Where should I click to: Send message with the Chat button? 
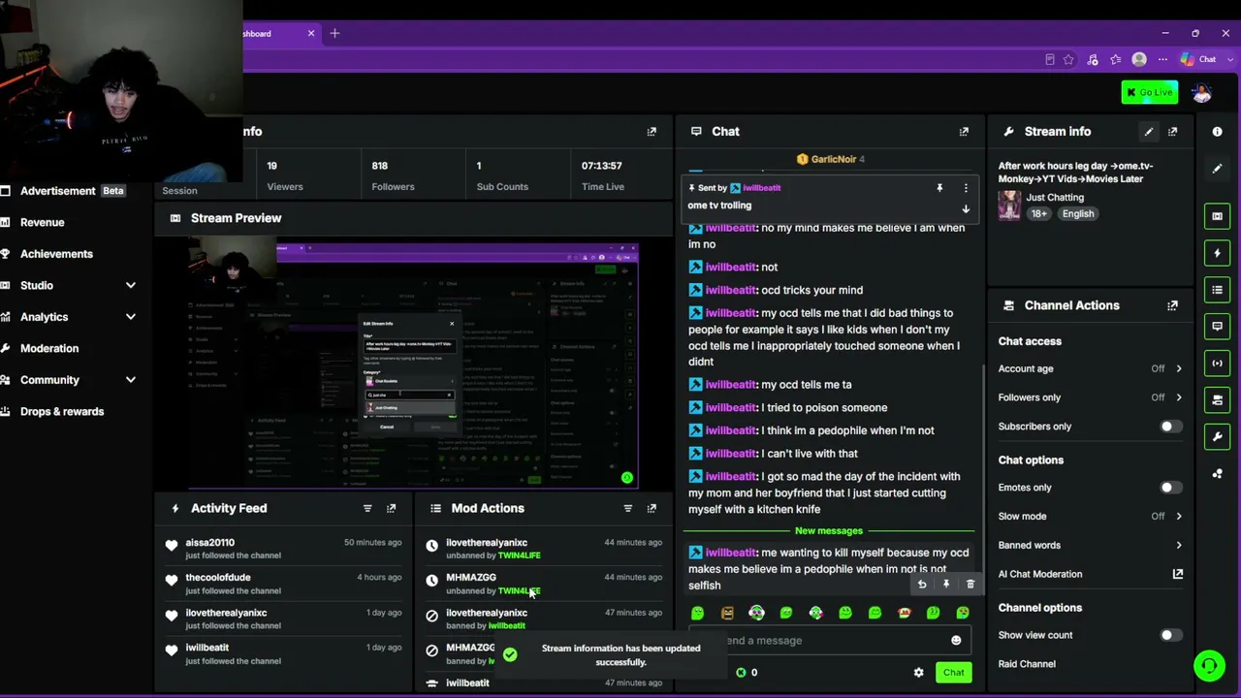(953, 673)
